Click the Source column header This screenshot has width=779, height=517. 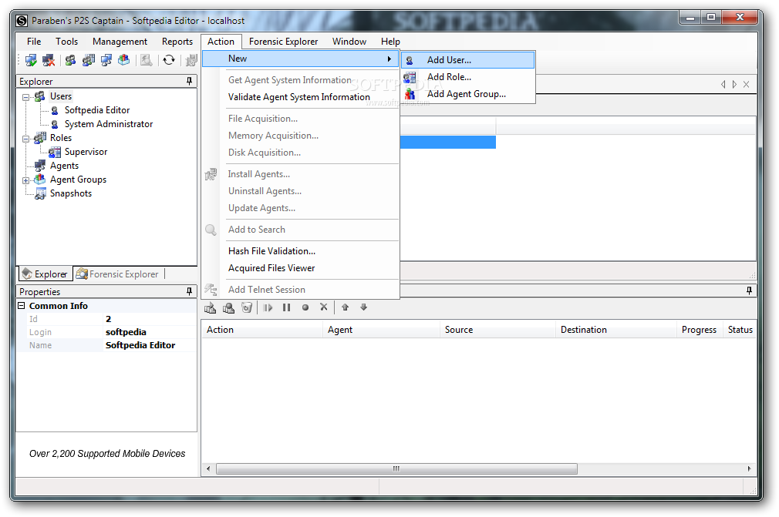tap(497, 330)
